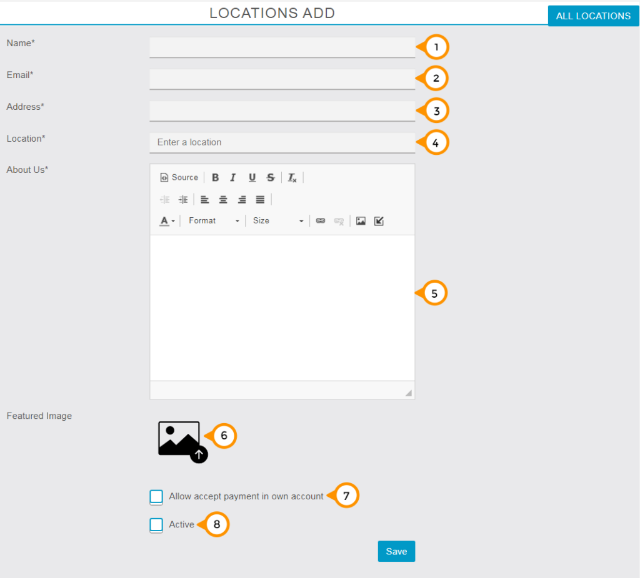
Task: Check the Active checkbox
Action: (156, 525)
